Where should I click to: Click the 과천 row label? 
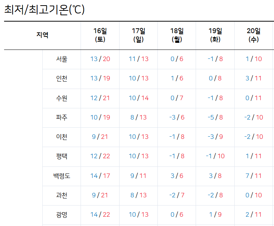click(62, 195)
